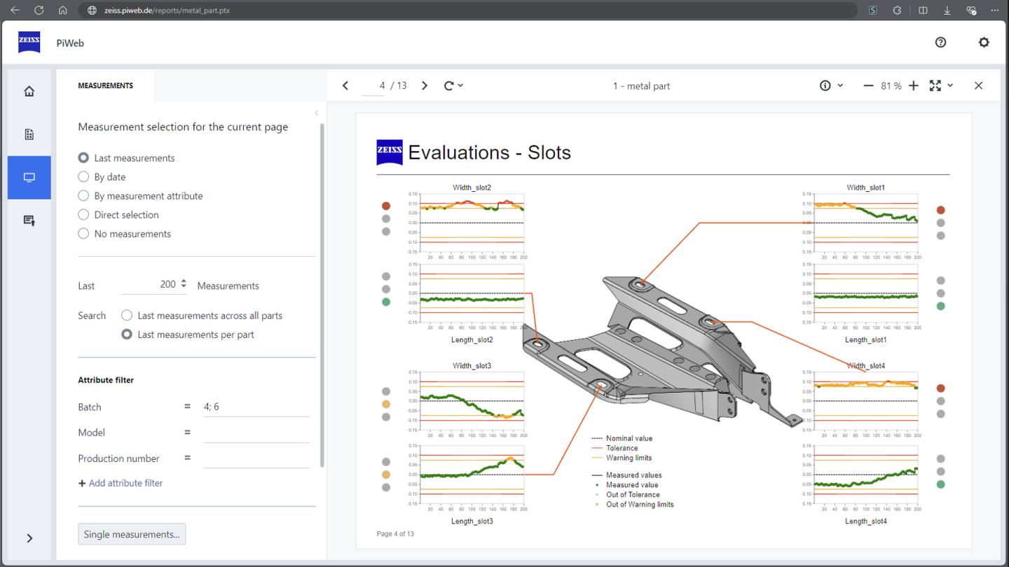Zoom in on the report page

point(913,85)
